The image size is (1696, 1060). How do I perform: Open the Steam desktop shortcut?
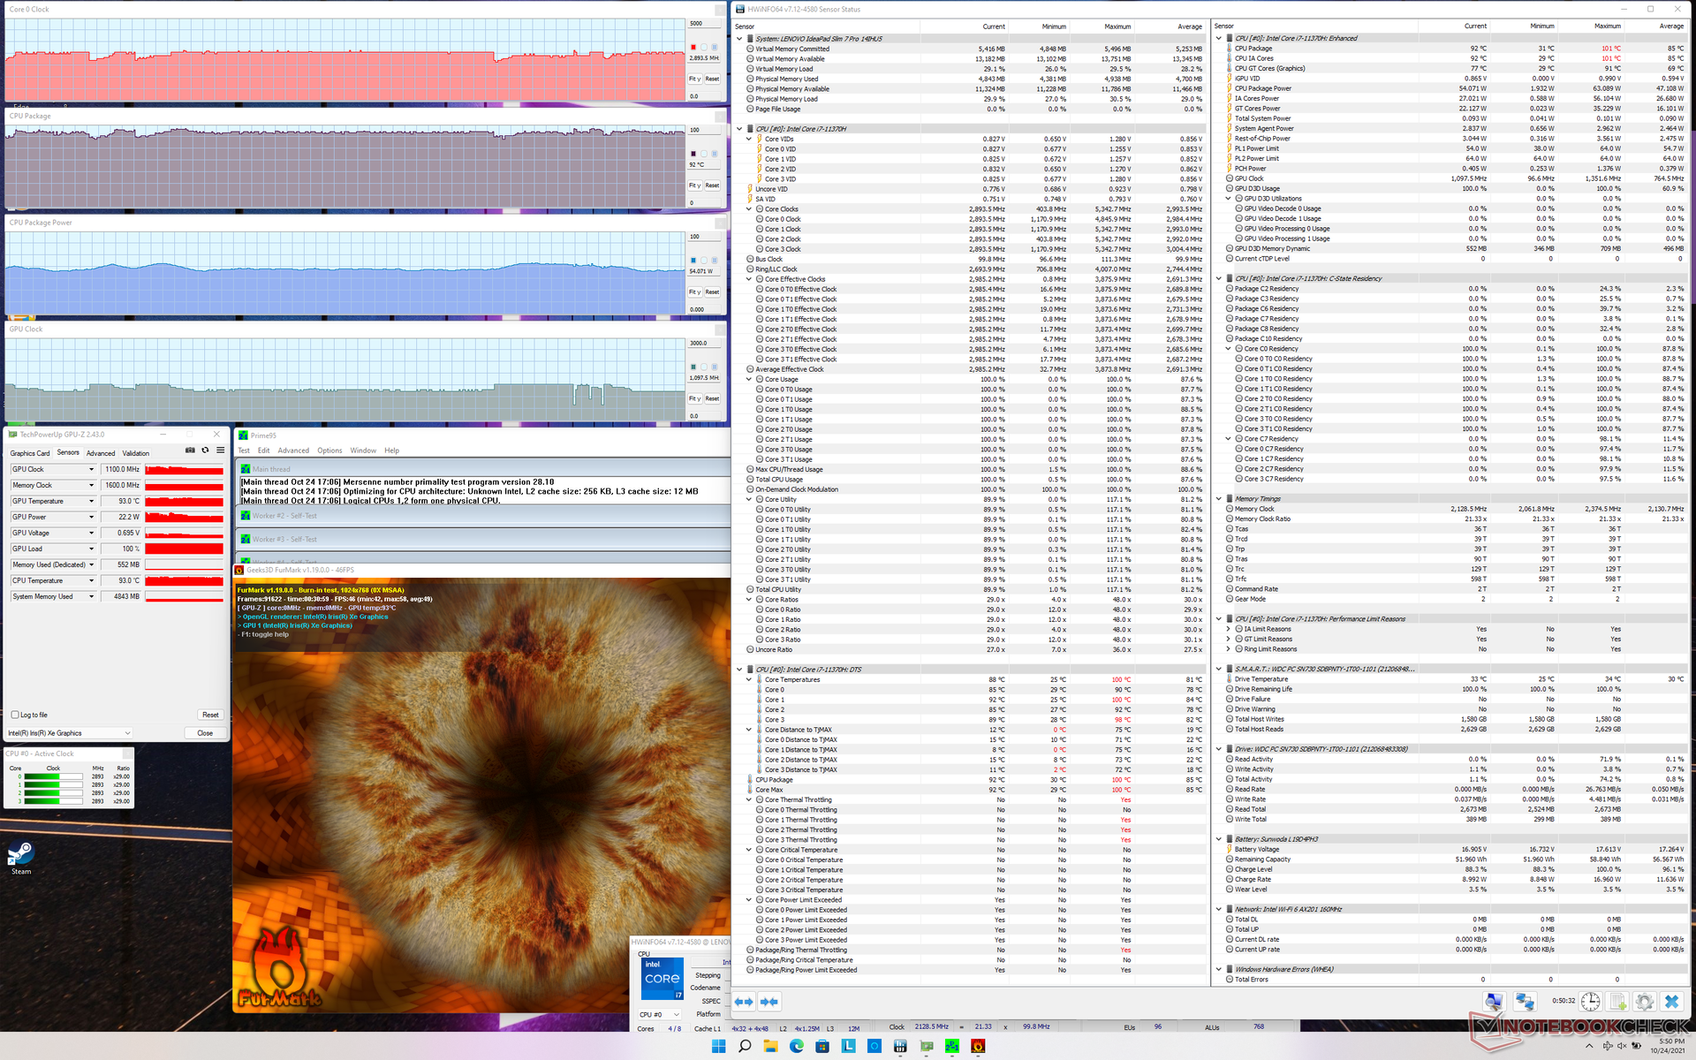(x=21, y=858)
